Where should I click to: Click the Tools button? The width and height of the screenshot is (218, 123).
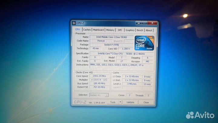pos(113,102)
